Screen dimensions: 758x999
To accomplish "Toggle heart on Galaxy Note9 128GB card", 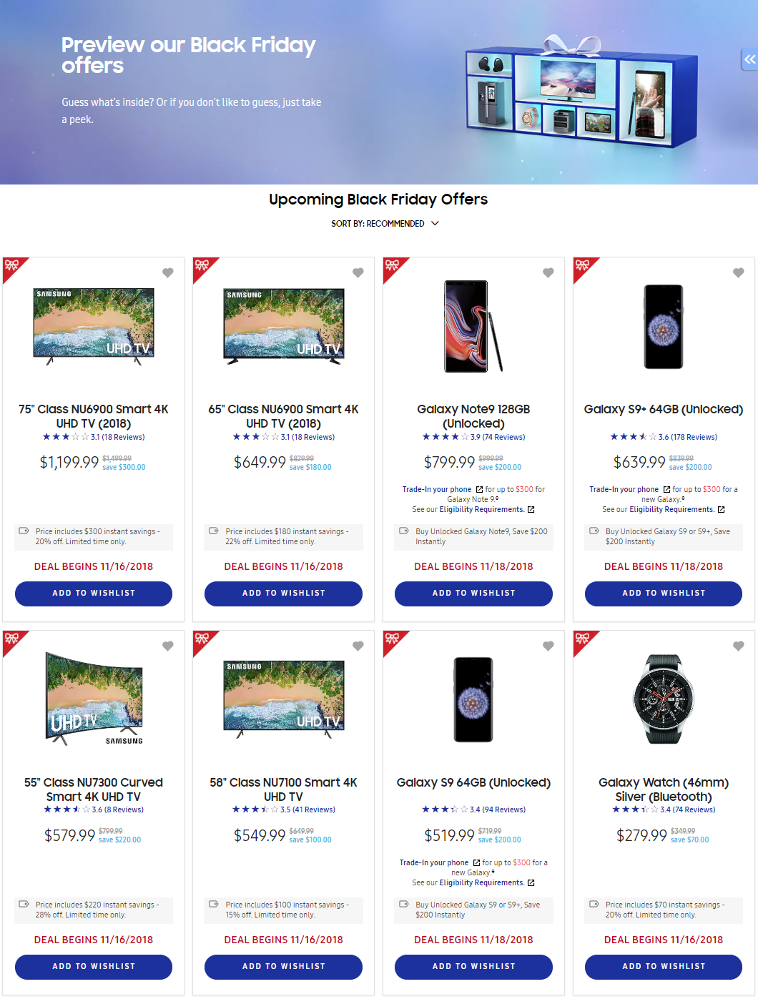I will (x=548, y=272).
